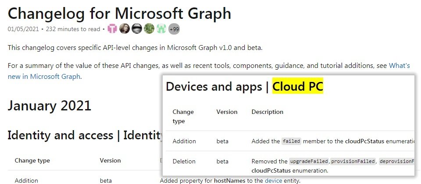
Task: Select the Deletion cell in Cloud PC table
Action: [x=184, y=162]
